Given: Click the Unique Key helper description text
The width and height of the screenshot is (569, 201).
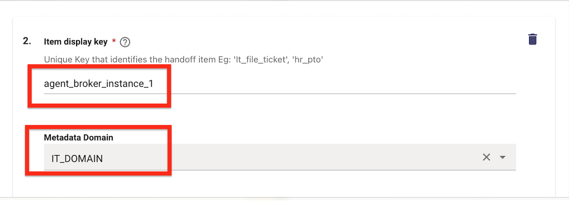Looking at the screenshot, I should coord(183,60).
